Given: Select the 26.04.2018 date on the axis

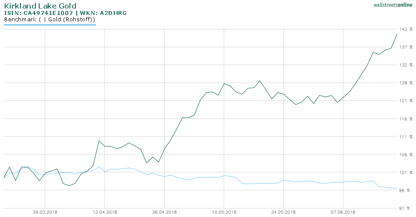Looking at the screenshot, I should pyautogui.click(x=165, y=212).
